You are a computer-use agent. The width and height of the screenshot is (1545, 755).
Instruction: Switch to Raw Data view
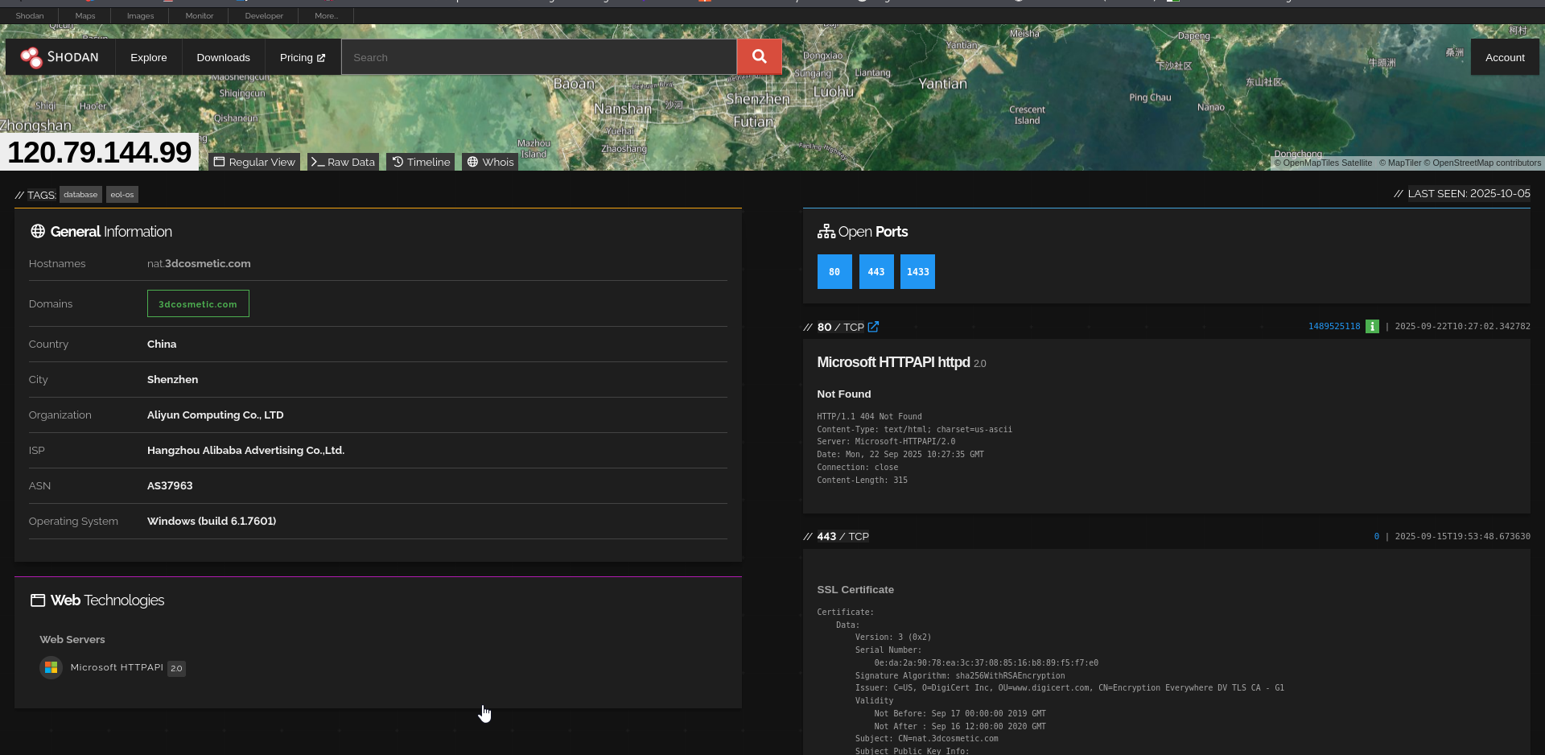(x=343, y=162)
